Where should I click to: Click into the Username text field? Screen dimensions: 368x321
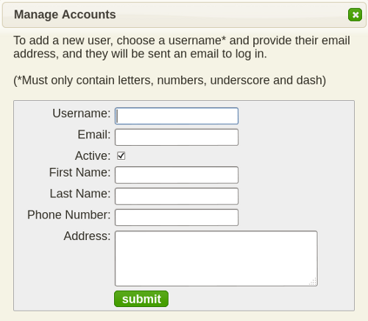coord(177,116)
